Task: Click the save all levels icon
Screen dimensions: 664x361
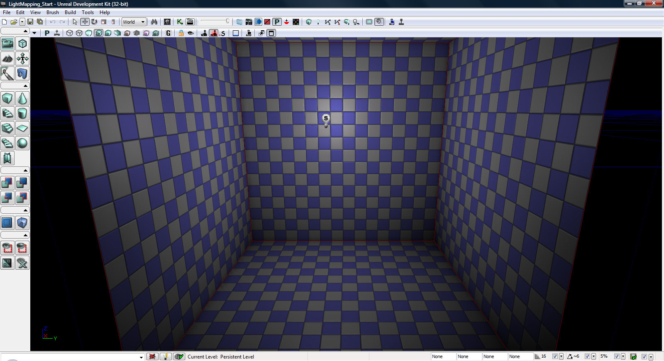Action: coord(40,22)
